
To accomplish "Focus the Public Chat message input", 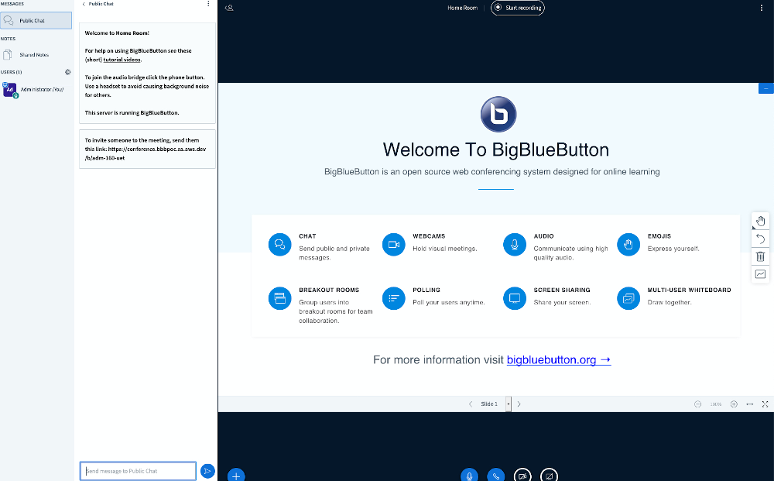I will (x=137, y=471).
